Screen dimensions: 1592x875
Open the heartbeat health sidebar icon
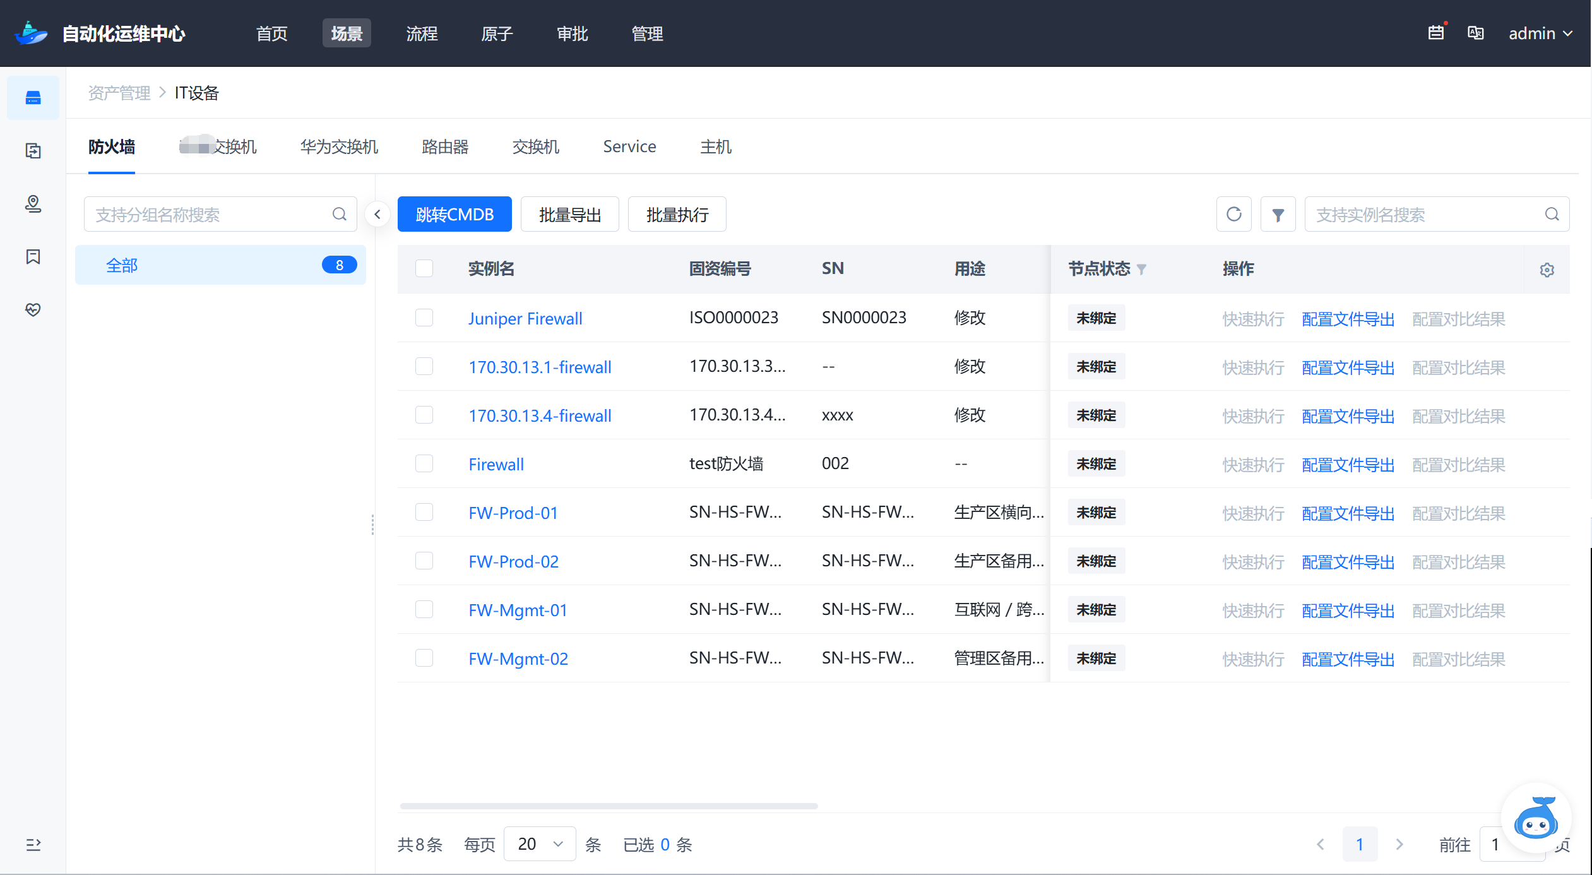tap(33, 309)
